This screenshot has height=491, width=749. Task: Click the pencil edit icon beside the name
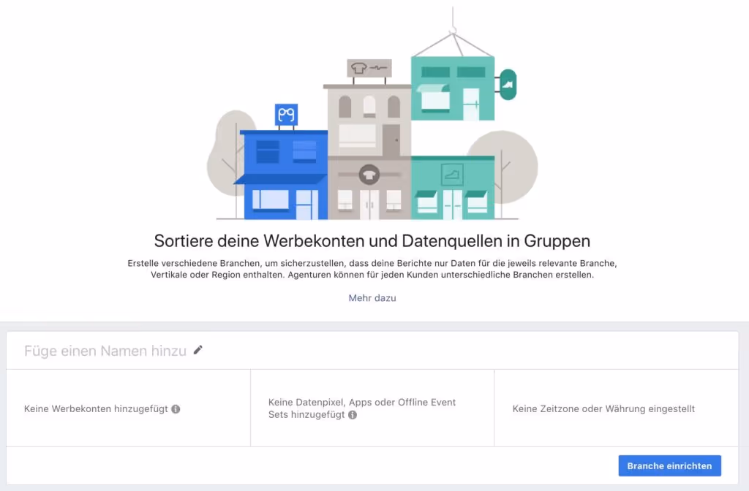[x=197, y=350]
